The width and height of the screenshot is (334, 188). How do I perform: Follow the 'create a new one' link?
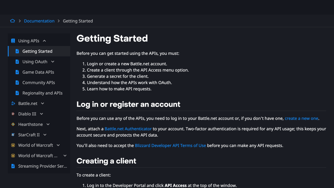pos(301,118)
